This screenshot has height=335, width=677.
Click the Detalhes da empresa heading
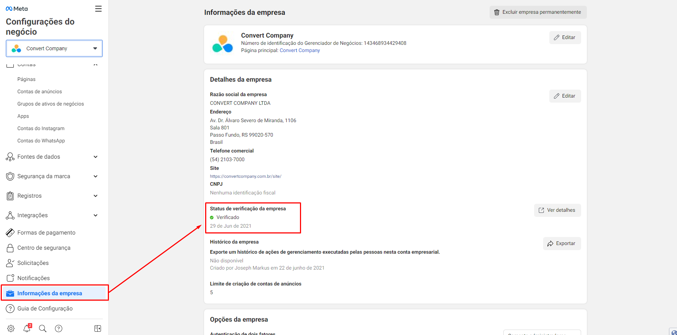(241, 80)
